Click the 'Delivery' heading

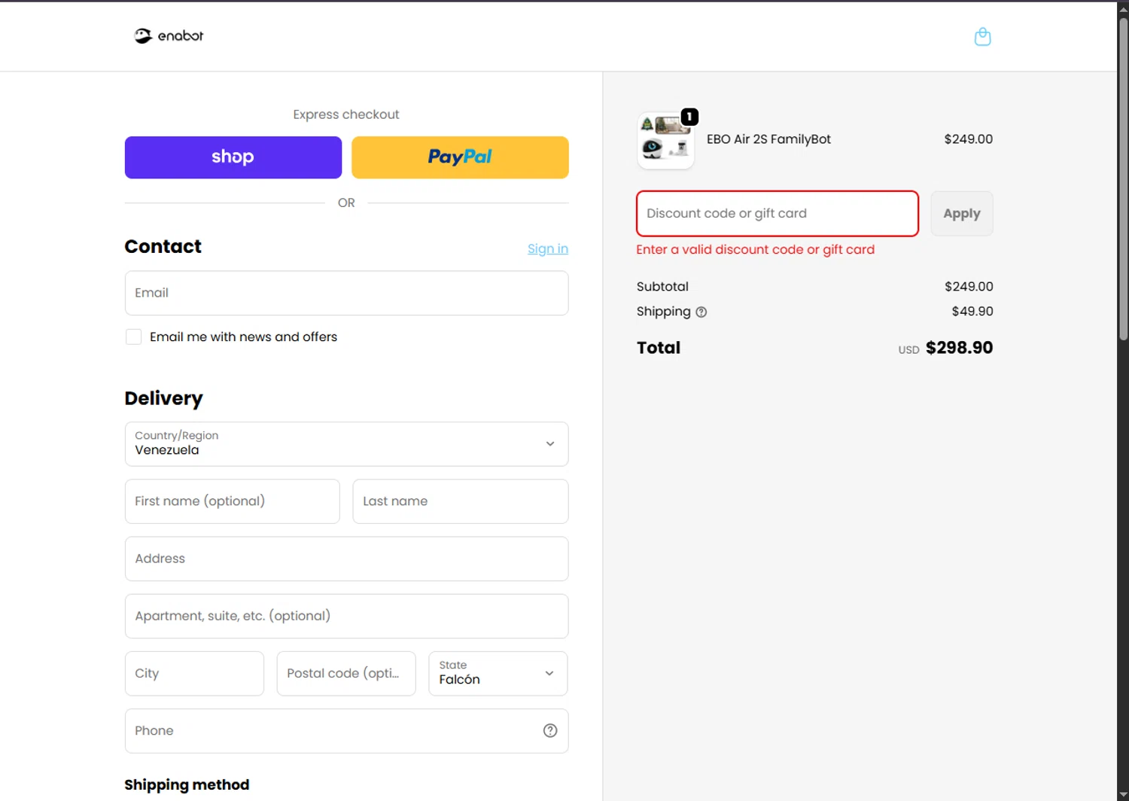(x=163, y=398)
